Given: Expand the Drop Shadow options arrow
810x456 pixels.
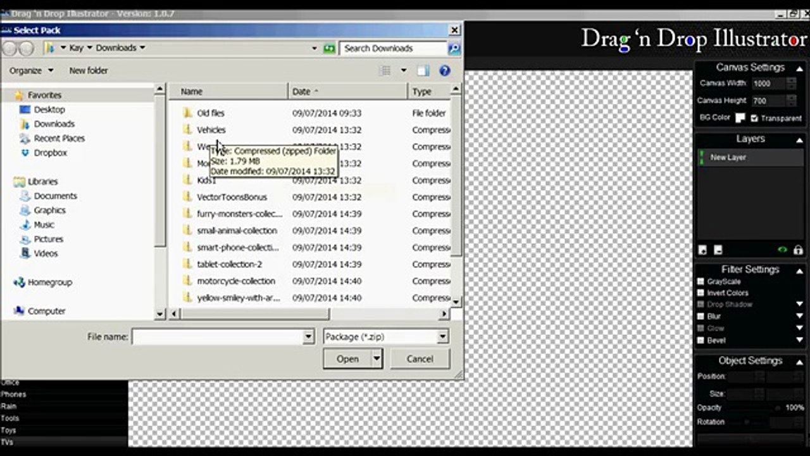Looking at the screenshot, I should [x=799, y=305].
